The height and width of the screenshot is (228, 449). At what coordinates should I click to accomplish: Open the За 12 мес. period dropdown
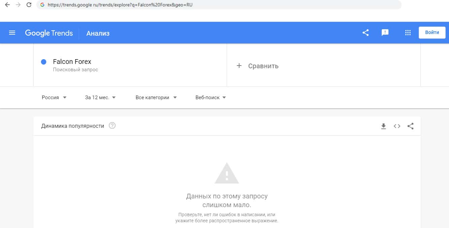(x=100, y=98)
